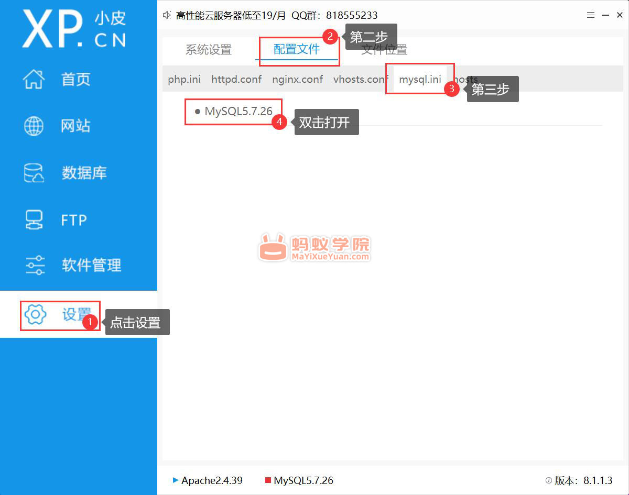Switch to the 配置文件 tab
This screenshot has width=629, height=495.
[x=297, y=50]
